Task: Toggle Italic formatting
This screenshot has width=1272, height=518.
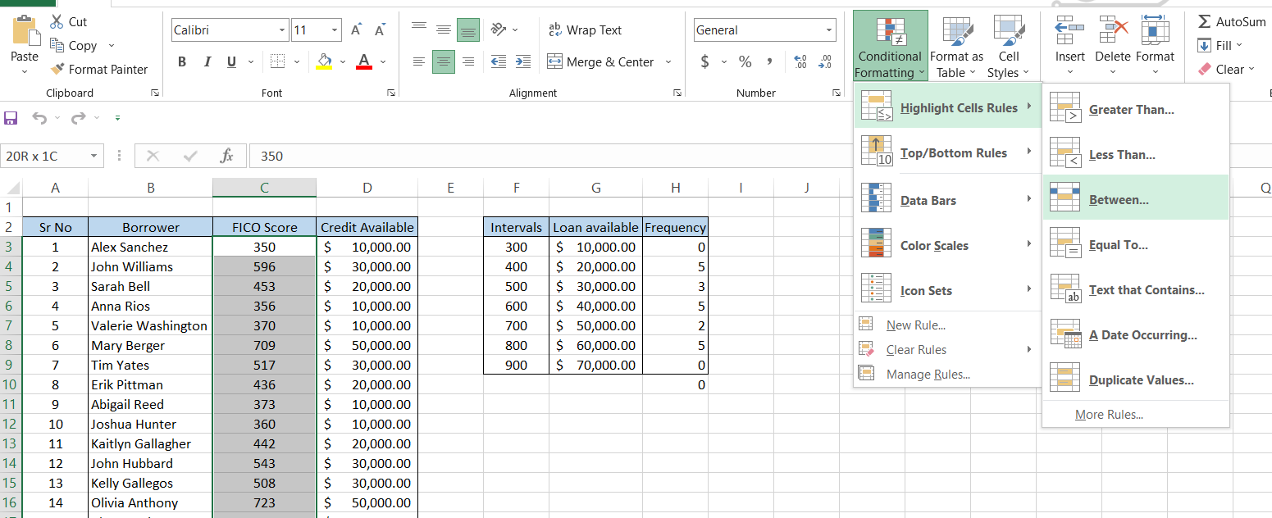Action: [207, 62]
